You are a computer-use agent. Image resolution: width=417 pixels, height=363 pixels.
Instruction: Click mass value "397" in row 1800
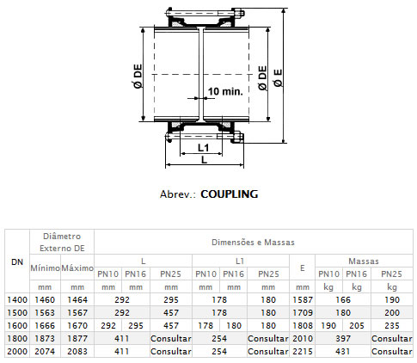coord(343,339)
